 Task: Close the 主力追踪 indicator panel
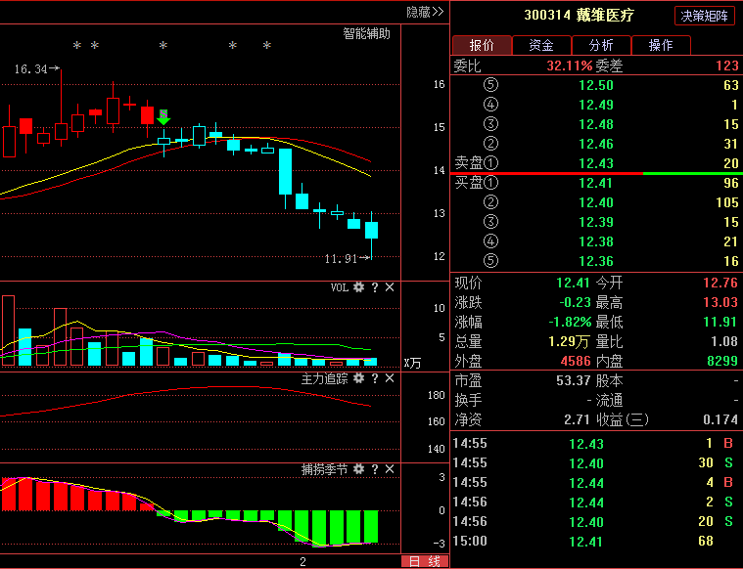390,378
